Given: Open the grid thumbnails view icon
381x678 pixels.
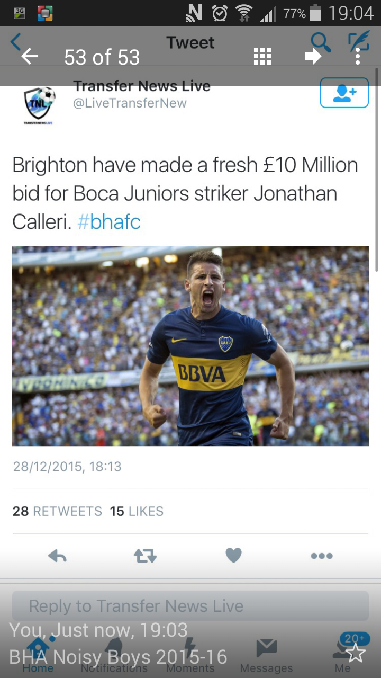Looking at the screenshot, I should click(262, 56).
